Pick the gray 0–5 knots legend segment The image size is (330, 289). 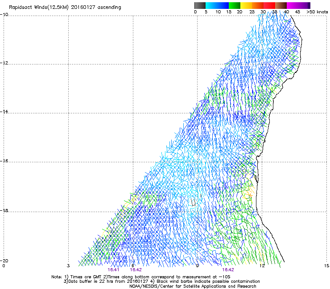coord(200,5)
